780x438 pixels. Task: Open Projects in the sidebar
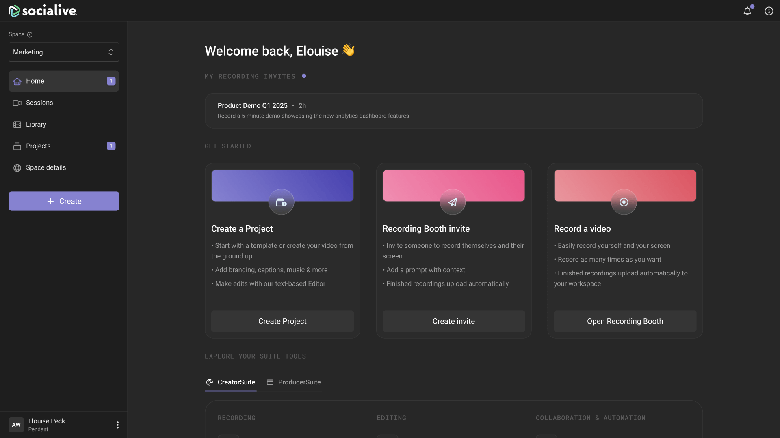(x=38, y=146)
